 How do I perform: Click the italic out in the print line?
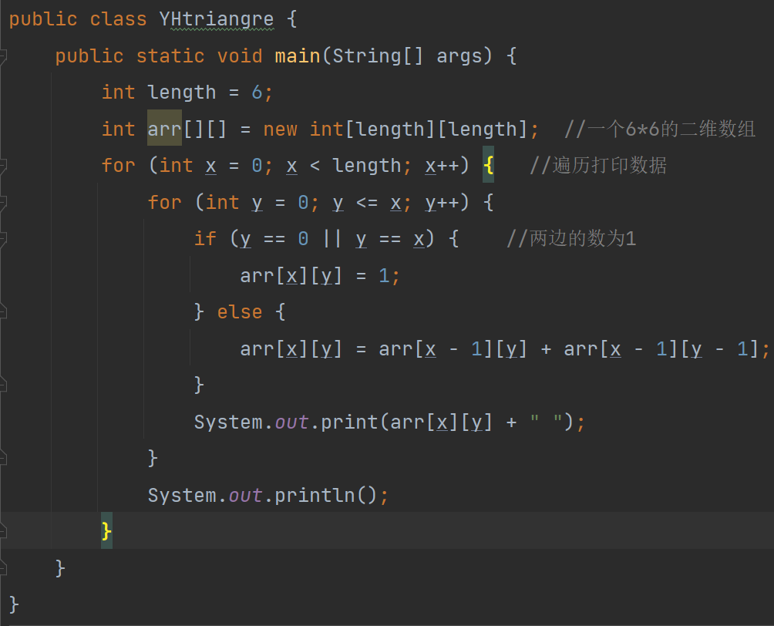291,422
